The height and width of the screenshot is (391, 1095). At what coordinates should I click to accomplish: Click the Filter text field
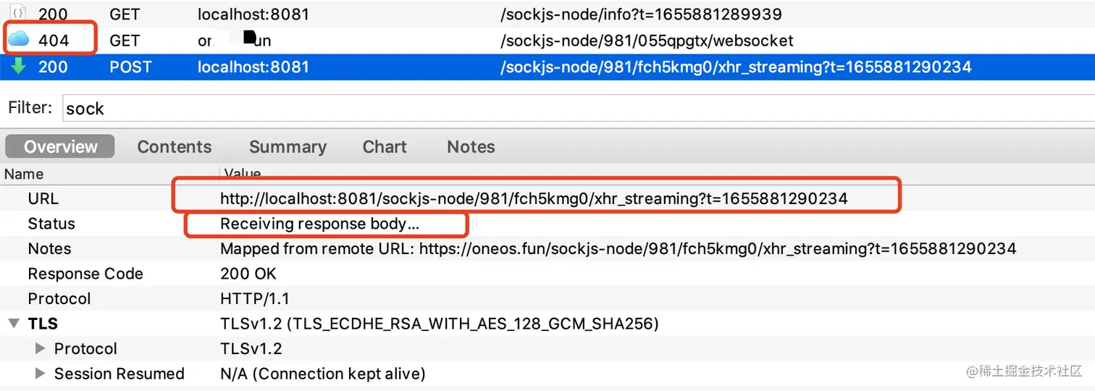point(572,109)
